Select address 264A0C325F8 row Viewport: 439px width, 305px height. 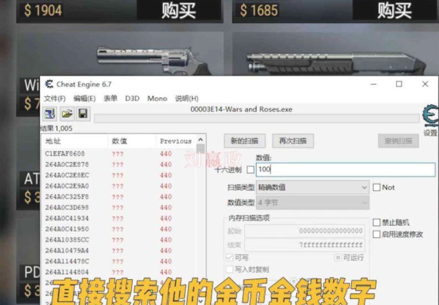click(x=119, y=197)
